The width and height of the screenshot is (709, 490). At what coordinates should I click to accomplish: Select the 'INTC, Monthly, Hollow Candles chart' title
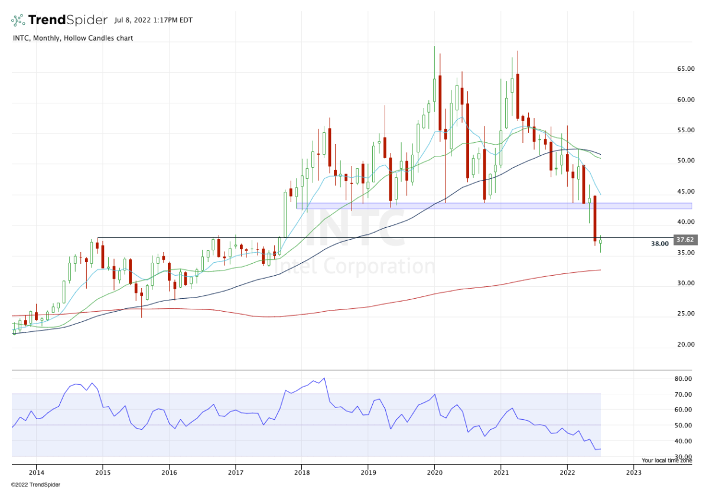[x=73, y=38]
